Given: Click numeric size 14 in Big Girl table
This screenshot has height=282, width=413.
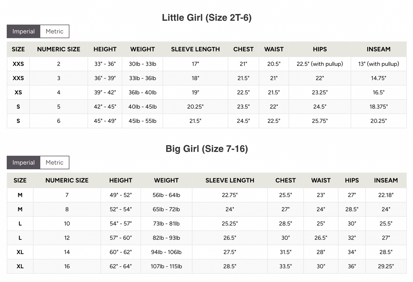Looking at the screenshot, I should pos(67,252).
